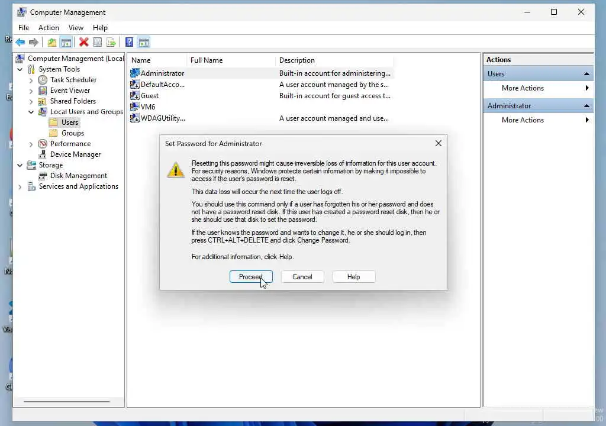Viewport: 606px width, 426px height.
Task: Click the Local Users and Groups icon
Action: tap(43, 112)
